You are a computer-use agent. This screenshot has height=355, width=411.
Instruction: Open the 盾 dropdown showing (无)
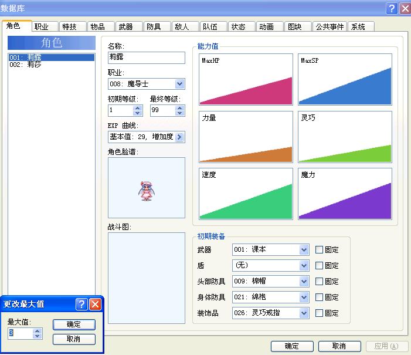click(x=270, y=266)
